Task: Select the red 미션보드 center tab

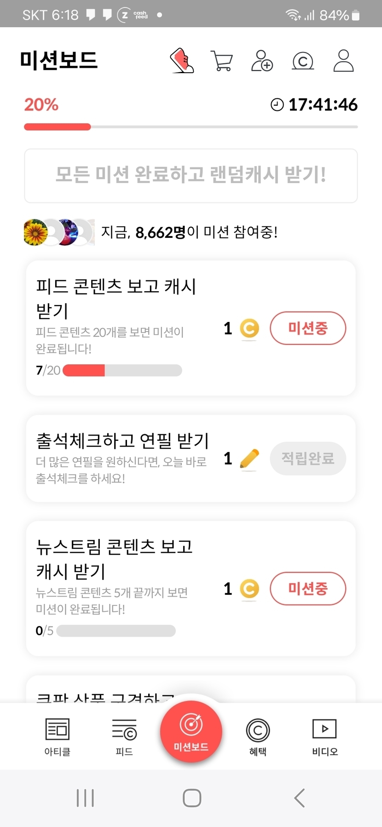Action: [191, 731]
